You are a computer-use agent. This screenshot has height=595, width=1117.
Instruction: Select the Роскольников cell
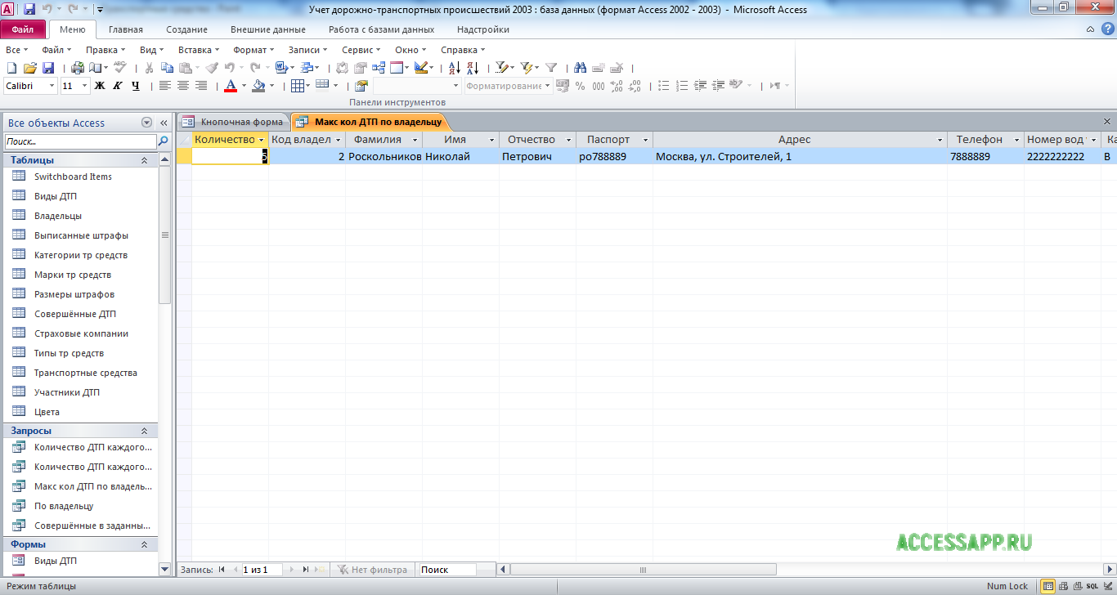tap(384, 156)
